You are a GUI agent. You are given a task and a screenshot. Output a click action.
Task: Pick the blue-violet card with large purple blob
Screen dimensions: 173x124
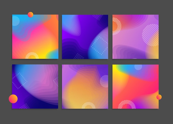click(x=35, y=87)
